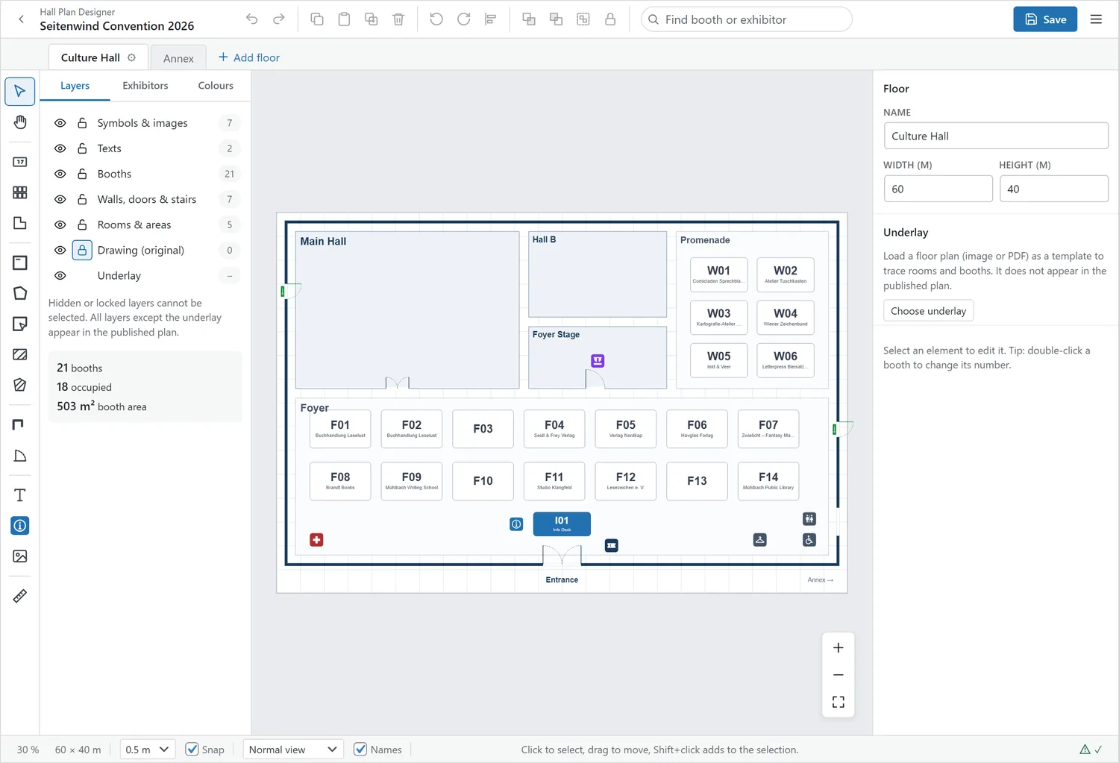Save the hall plan

pos(1045,19)
